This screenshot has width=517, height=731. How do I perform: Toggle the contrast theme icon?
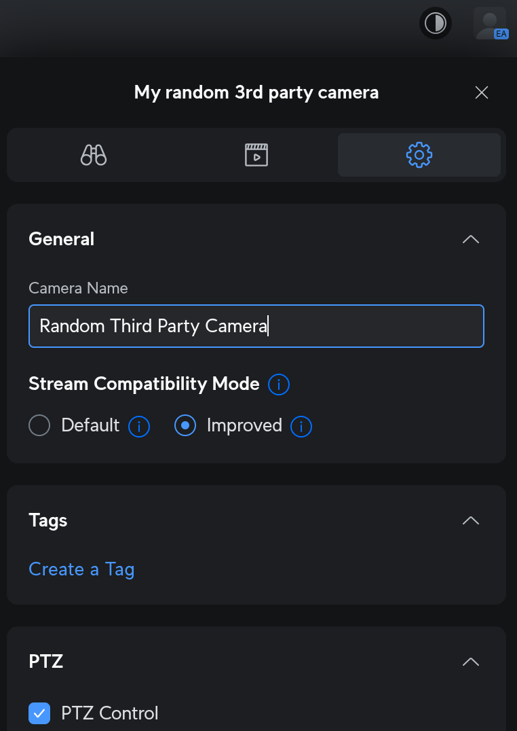[x=435, y=24]
